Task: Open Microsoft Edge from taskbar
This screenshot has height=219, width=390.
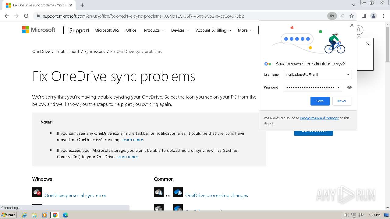Action: (x=66, y=215)
